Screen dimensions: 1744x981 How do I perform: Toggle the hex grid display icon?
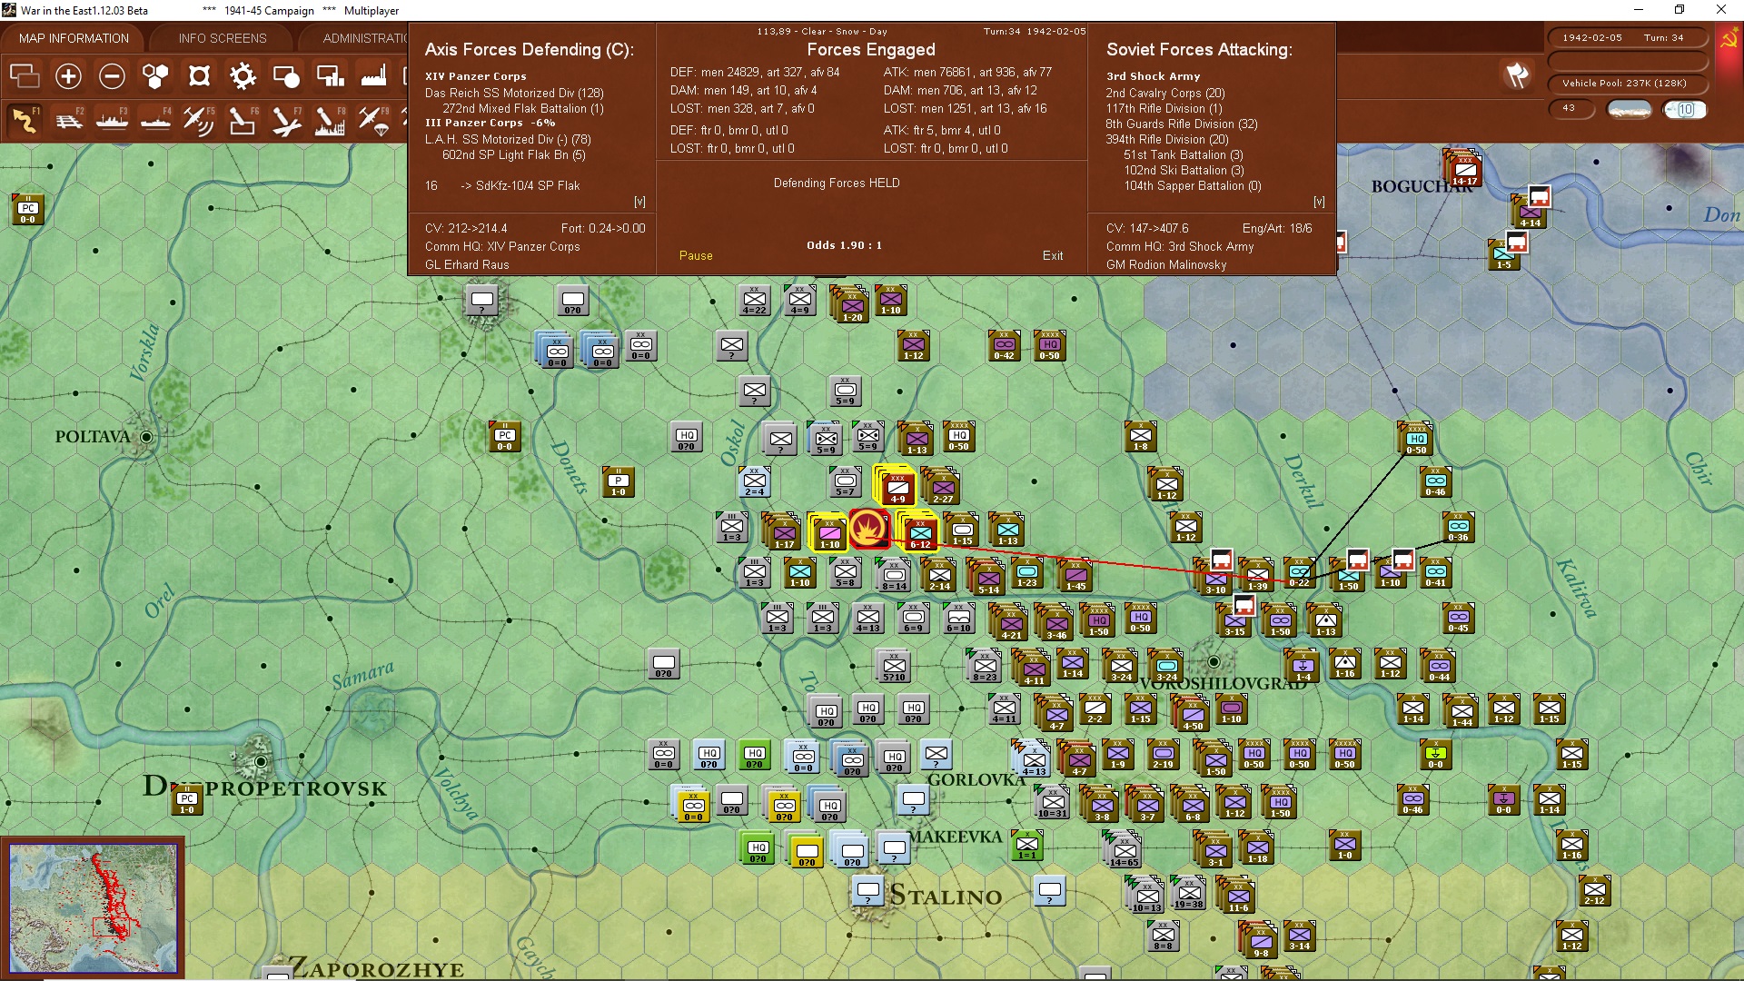pyautogui.click(x=155, y=76)
